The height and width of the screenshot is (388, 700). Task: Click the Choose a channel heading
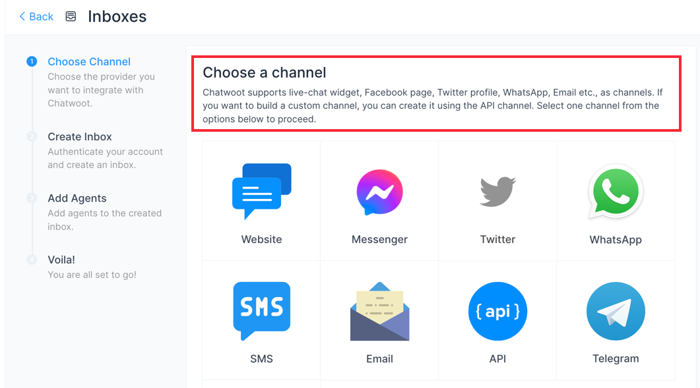(265, 72)
